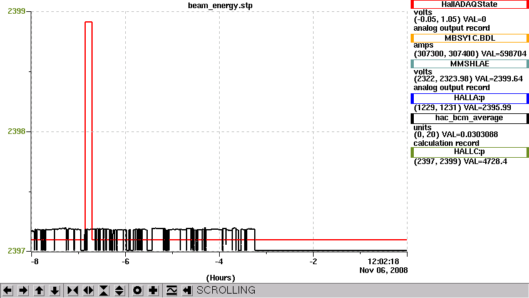The width and height of the screenshot is (529, 298).
Task: Click the wave curve refresh icon
Action: pos(172,290)
